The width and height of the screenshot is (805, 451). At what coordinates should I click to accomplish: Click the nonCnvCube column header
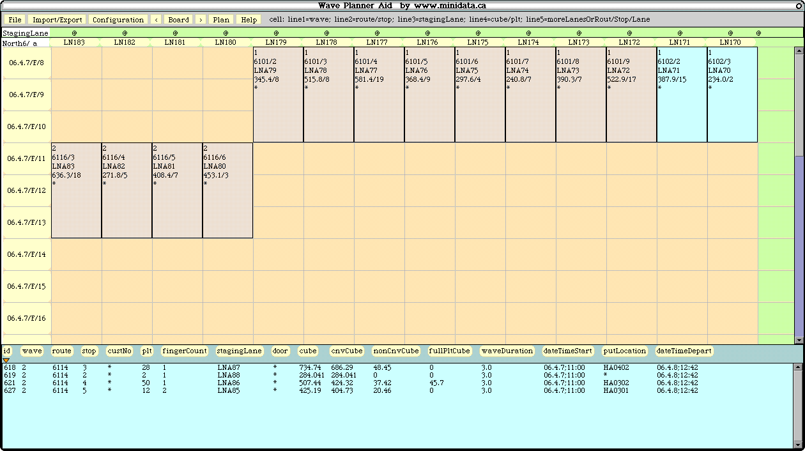[396, 351]
